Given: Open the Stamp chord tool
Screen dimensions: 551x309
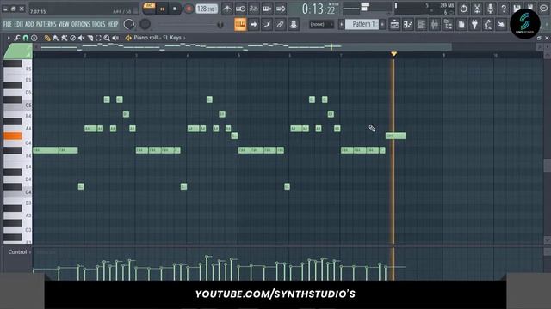Looking at the screenshot, I should click(x=34, y=38).
